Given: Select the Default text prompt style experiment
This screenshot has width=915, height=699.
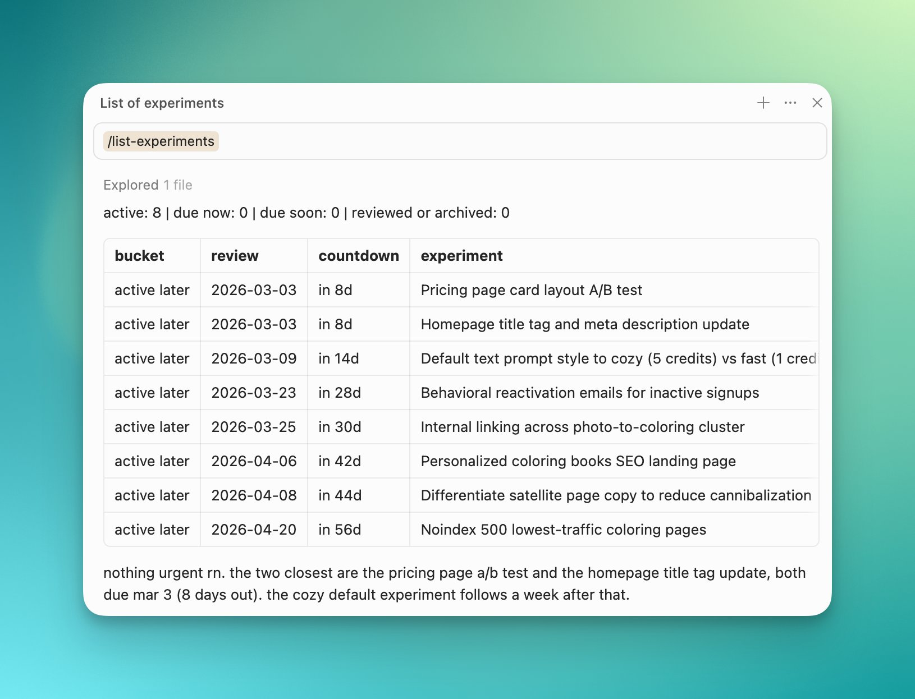Looking at the screenshot, I should click(x=617, y=358).
